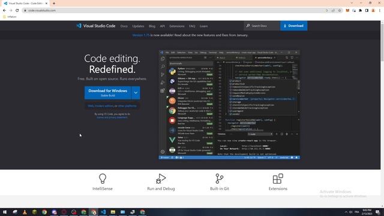
Task: Bookmark this page with the star icon
Action: click(340, 11)
